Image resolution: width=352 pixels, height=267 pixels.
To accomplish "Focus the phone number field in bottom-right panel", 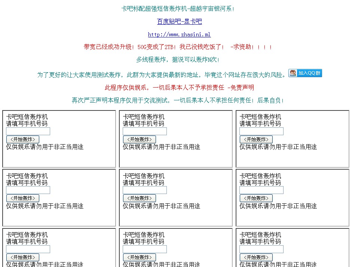I will pos(261,249).
